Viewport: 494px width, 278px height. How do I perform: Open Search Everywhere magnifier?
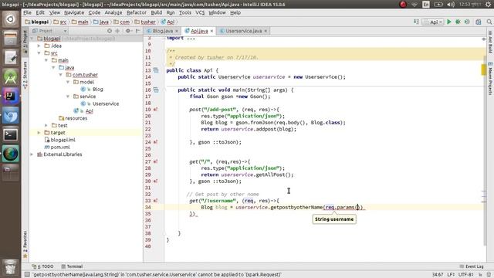point(489,22)
